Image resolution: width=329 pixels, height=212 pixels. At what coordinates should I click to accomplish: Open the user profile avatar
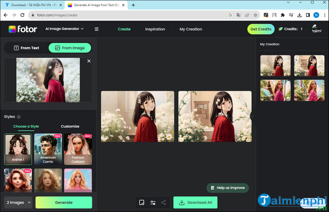point(316,29)
